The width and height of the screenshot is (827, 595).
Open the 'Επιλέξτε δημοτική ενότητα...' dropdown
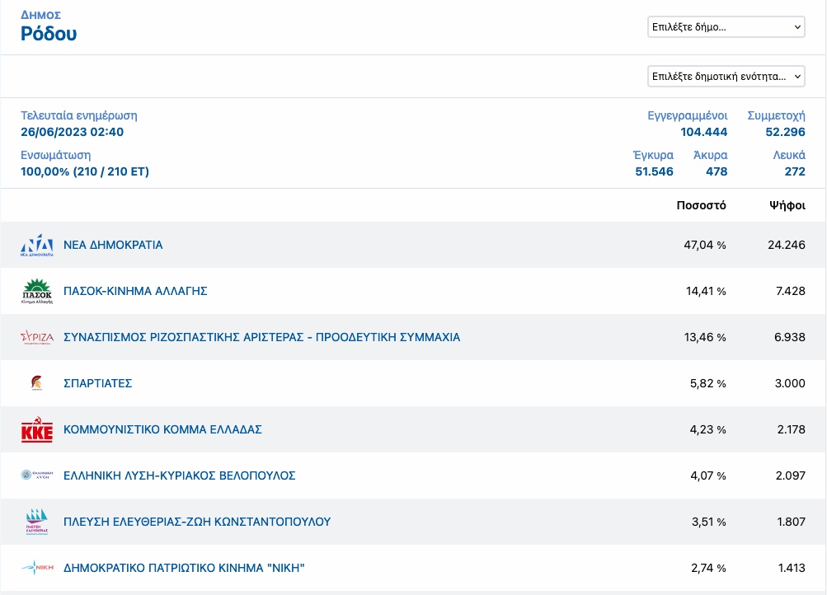coord(726,77)
